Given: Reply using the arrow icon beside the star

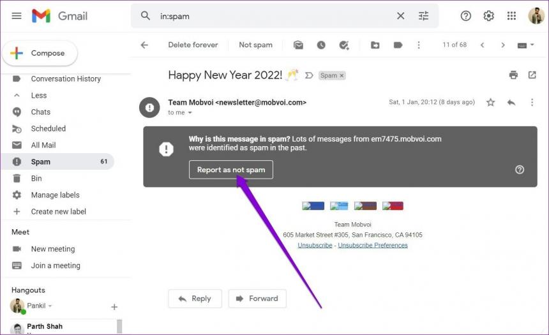Looking at the screenshot, I should 511,102.
